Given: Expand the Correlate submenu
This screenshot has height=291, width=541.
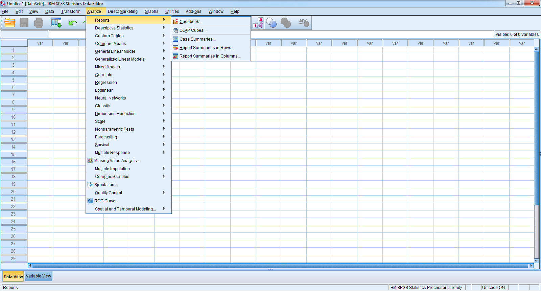Looking at the screenshot, I should click(128, 75).
